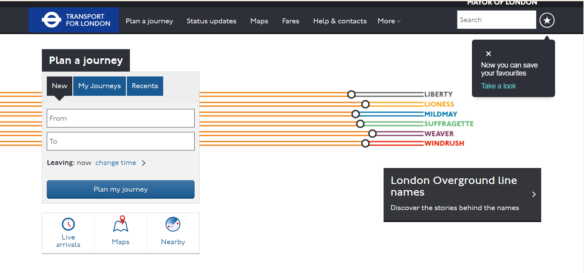
Task: Open London Overground line names heading
Action: 454,186
